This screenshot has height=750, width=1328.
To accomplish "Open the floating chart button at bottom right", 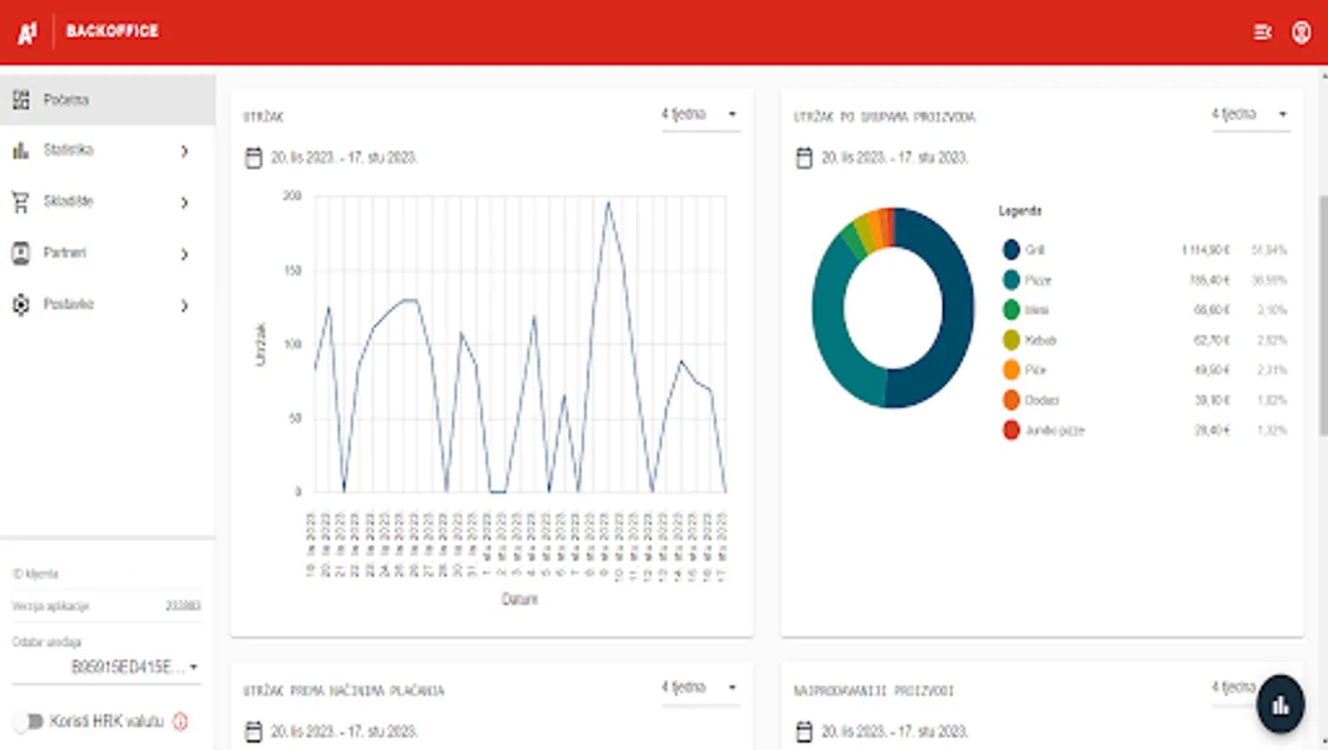I will [x=1281, y=704].
